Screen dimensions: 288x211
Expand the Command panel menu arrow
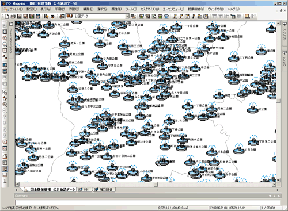(x=270, y=196)
